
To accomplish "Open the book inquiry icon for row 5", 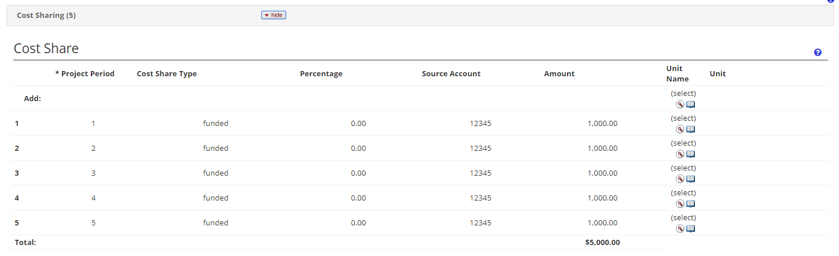I will click(690, 229).
